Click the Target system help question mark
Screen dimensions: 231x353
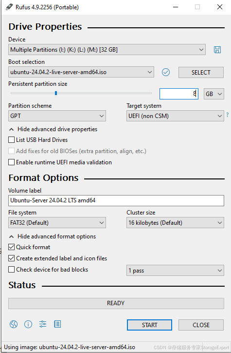pyautogui.click(x=228, y=115)
